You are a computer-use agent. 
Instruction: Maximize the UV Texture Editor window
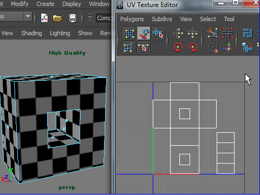(x=236, y=3)
